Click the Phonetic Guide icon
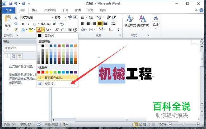206x129 pixels. (70, 17)
